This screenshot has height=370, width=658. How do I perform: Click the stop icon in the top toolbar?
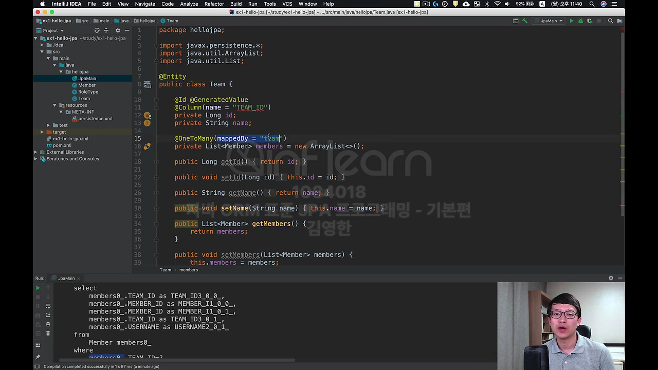click(599, 21)
